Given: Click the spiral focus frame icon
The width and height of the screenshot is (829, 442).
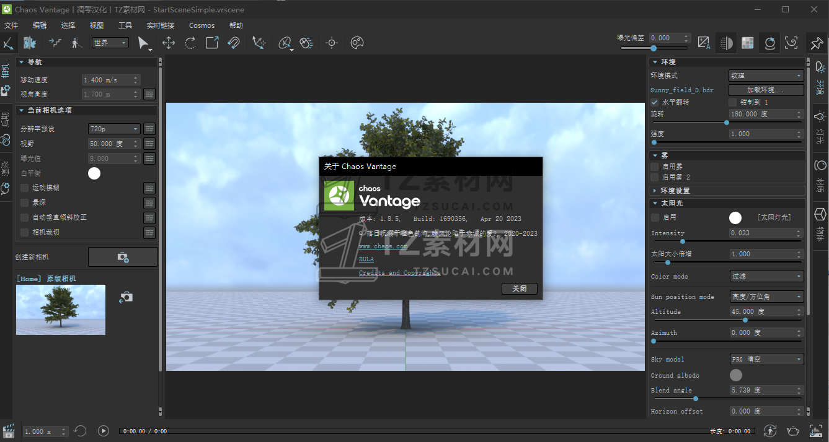Looking at the screenshot, I should click(x=791, y=43).
